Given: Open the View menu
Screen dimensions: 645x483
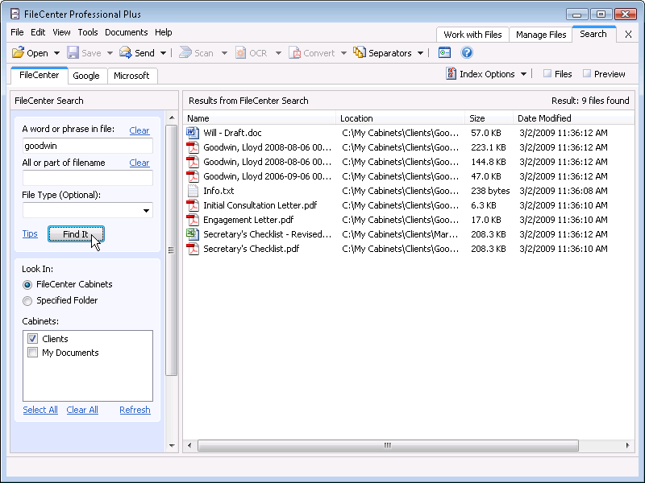Looking at the screenshot, I should point(61,32).
